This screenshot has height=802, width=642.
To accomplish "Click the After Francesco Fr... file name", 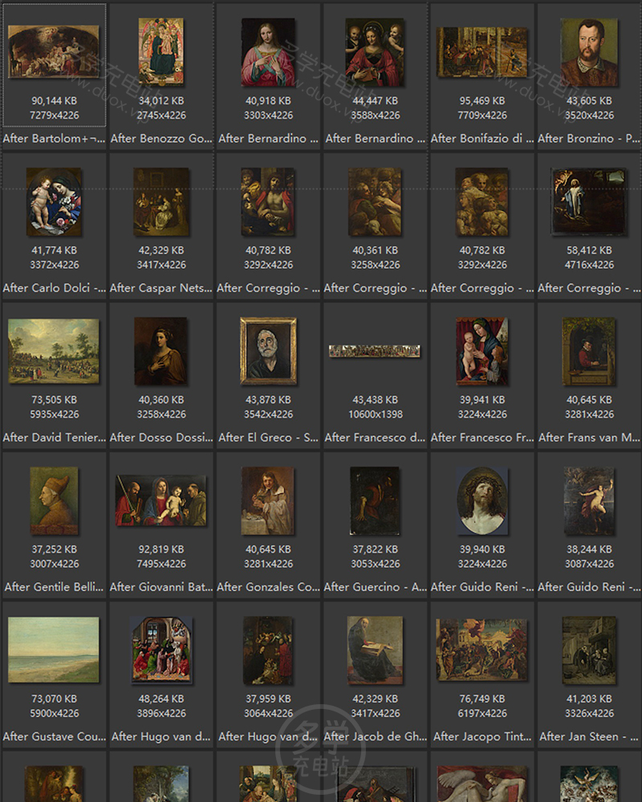I will tap(481, 437).
